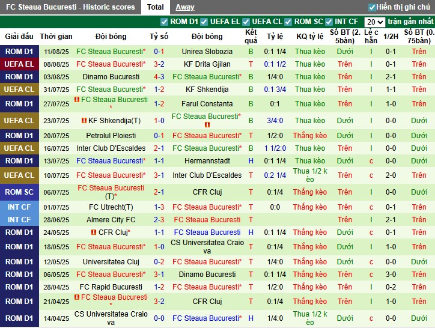Click the ROM SC league badge on 06/07/25
The width and height of the screenshot is (435, 328).
pyautogui.click(x=19, y=192)
